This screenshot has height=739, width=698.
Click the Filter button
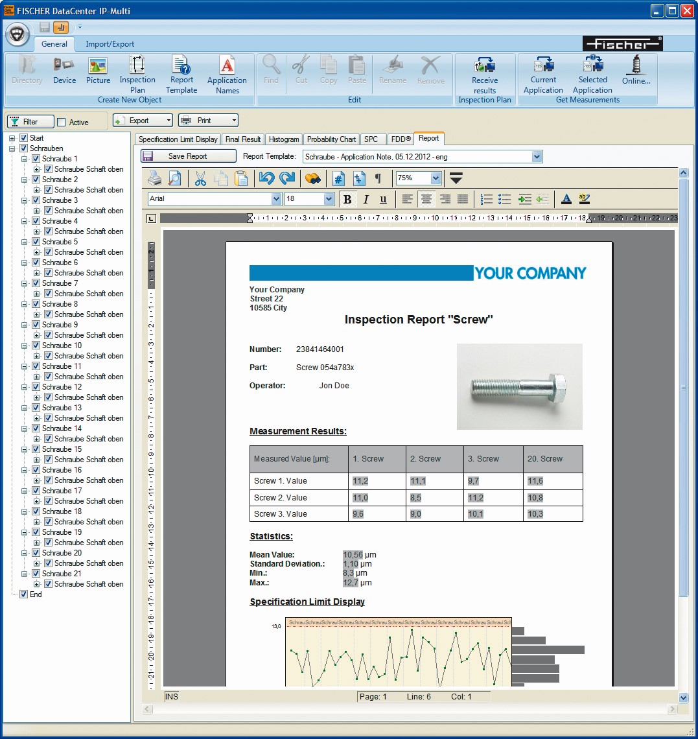pos(30,122)
